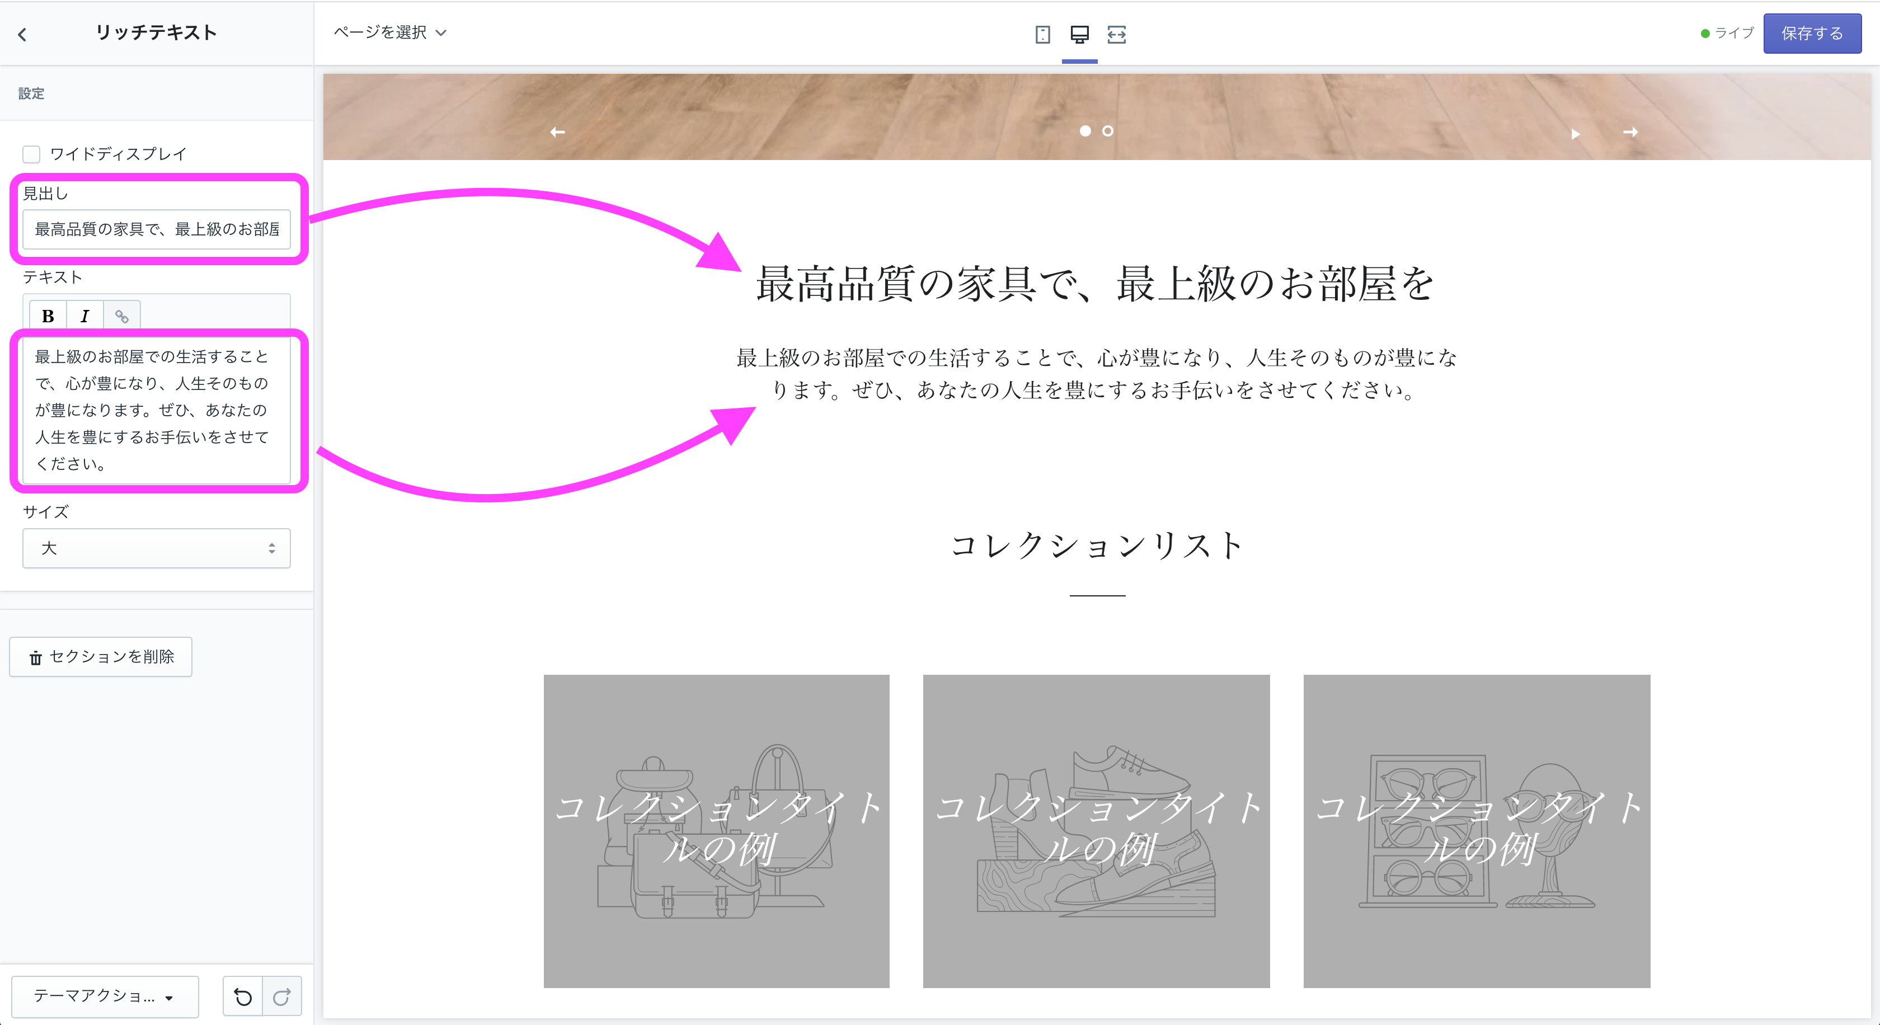Click the back arrow to exit リッチテキスト settings

[22, 34]
